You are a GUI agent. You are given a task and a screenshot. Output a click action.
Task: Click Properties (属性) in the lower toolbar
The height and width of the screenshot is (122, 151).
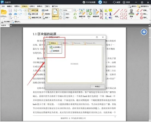(x=16, y=22)
